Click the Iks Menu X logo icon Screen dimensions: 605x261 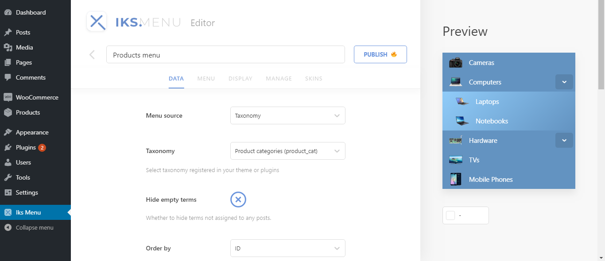pos(97,22)
